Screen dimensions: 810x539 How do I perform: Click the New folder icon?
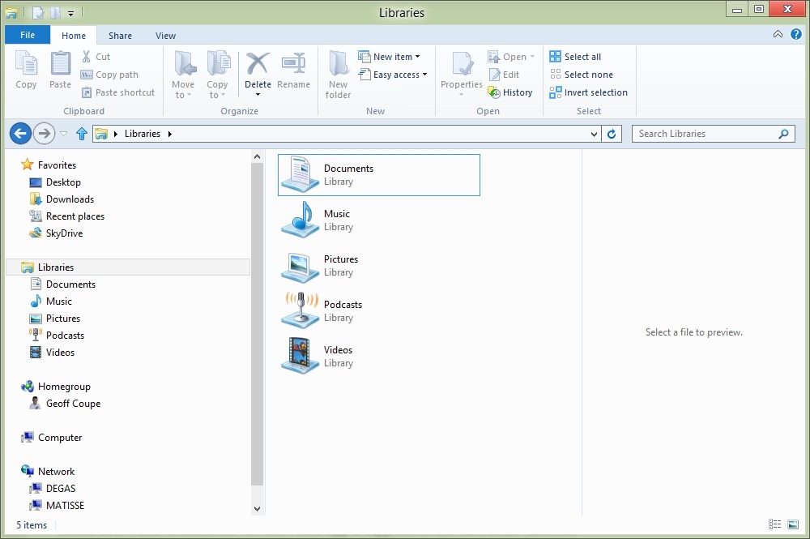pos(338,64)
